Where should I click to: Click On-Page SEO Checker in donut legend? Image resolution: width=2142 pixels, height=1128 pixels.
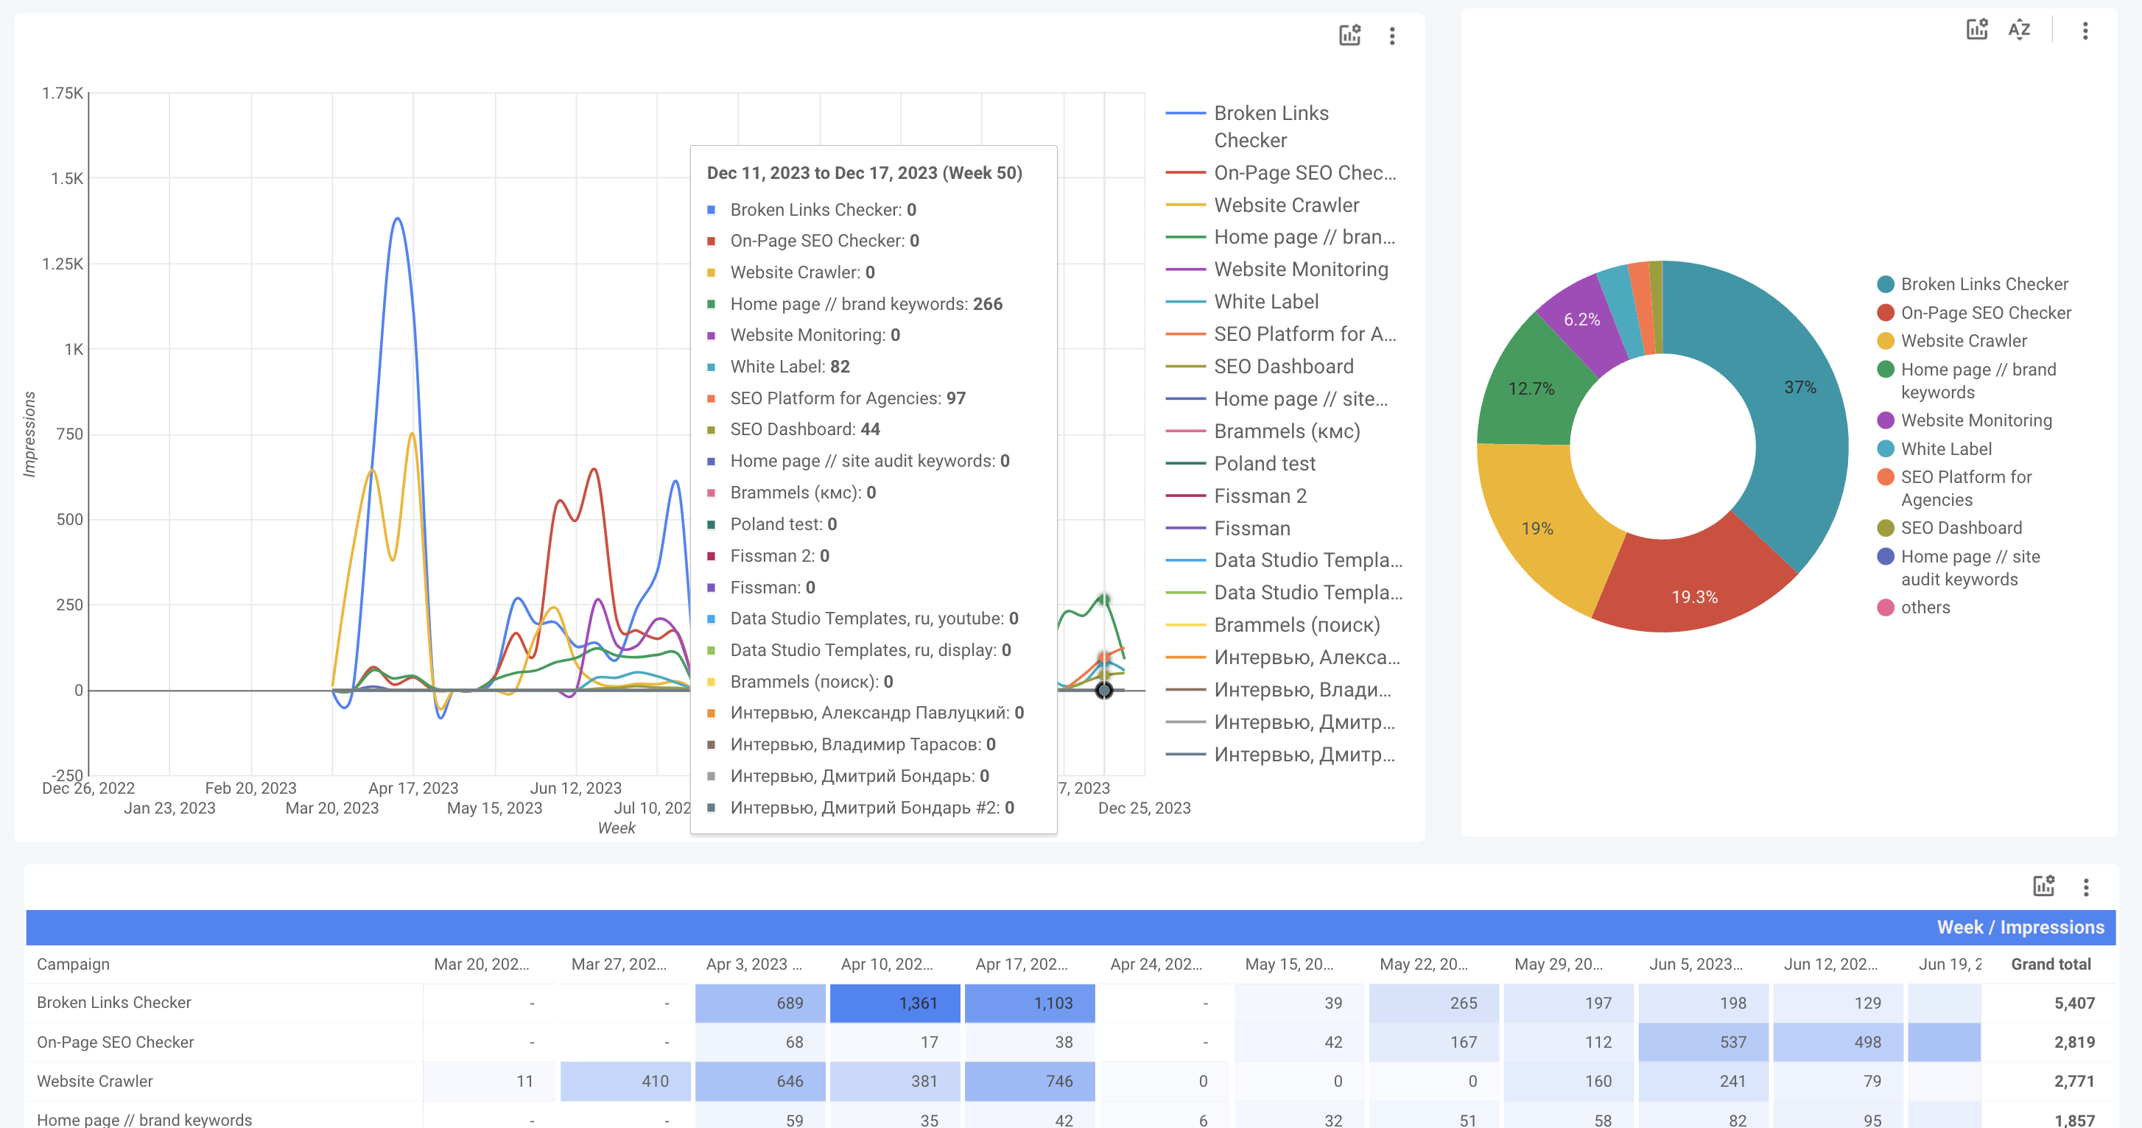click(1974, 312)
